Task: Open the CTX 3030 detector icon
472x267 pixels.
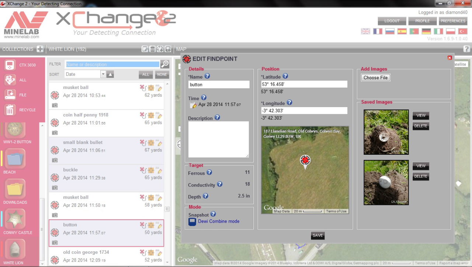Action: pos(10,65)
